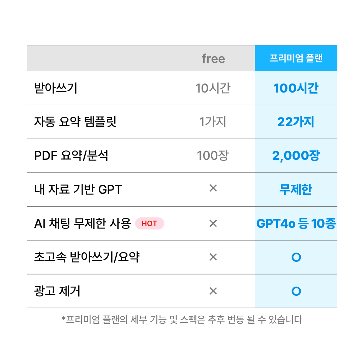
Task: Click the AI 채팅 무제한 사용 label
Action: [x=83, y=223]
